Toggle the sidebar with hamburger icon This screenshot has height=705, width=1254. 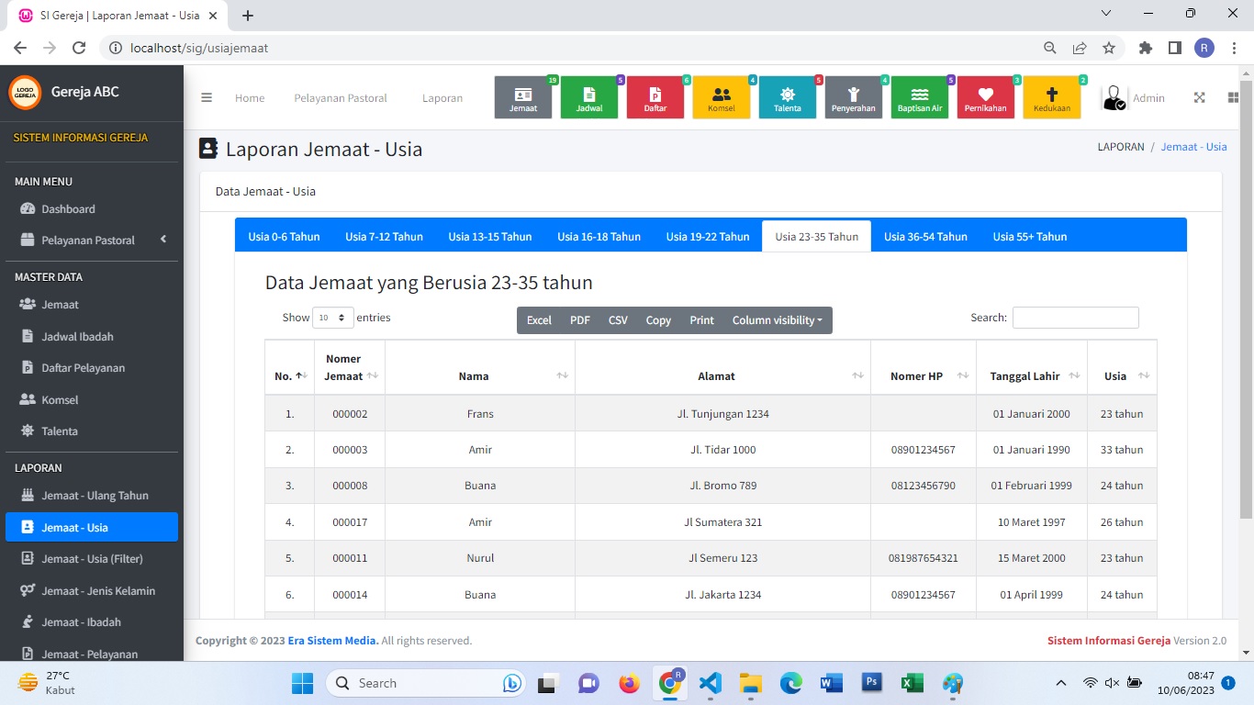pos(207,98)
